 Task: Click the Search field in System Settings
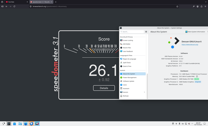(x=132, y=32)
